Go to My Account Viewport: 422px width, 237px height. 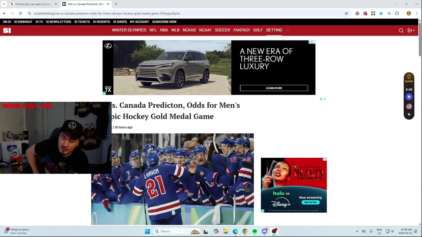tap(139, 22)
